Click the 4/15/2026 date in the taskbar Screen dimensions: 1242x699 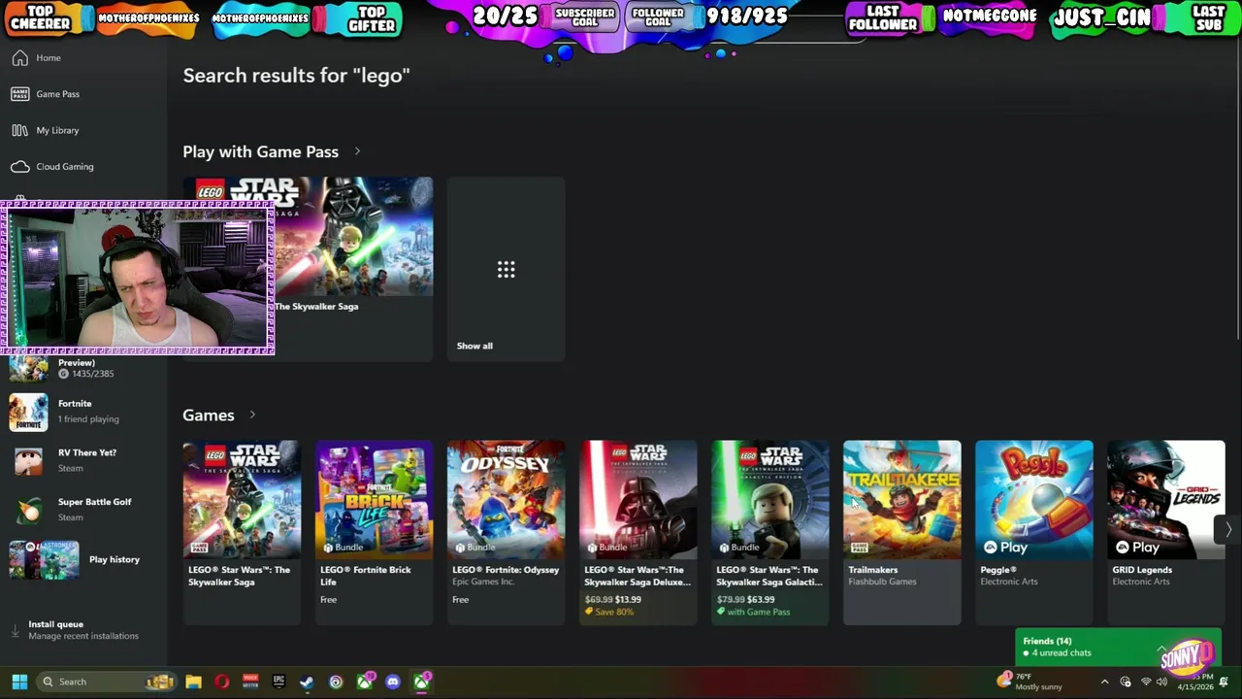point(1194,687)
